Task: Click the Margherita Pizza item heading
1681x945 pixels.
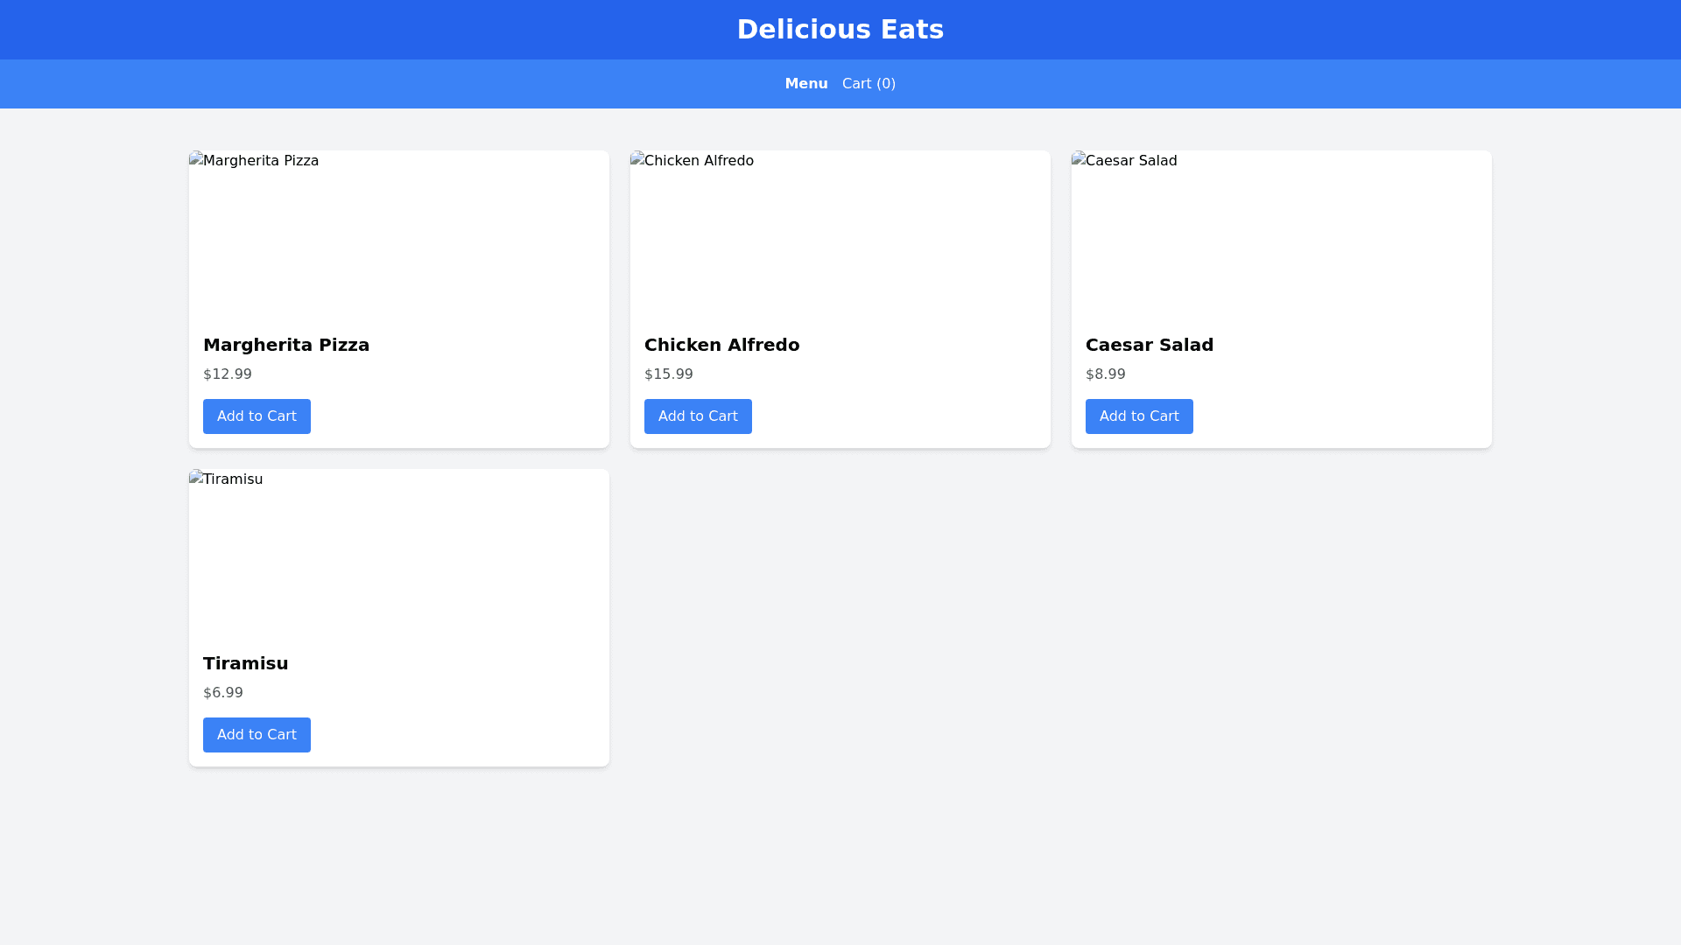Action: click(x=286, y=345)
